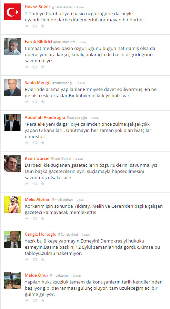
Task: Star Melda Onur's tweet
Action: pos(42,300)
